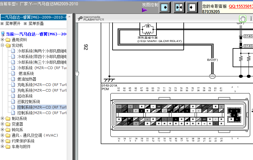
Task: Select the blue 一汽马自达--睿翼(M6) header row
Action: point(34,17)
